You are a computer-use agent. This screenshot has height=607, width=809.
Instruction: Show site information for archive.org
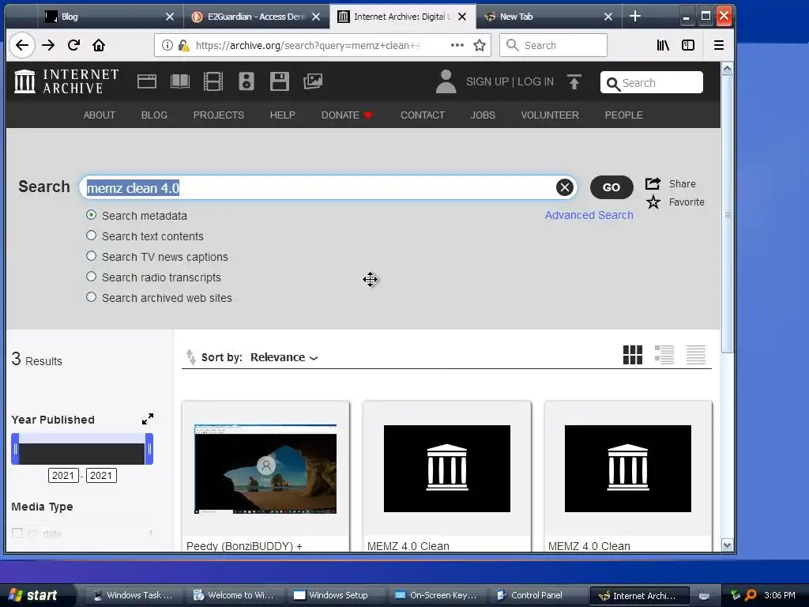[x=167, y=45]
